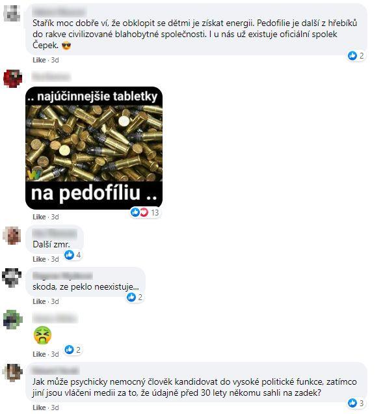Image resolution: width=383 pixels, height=414 pixels.
Task: Like the 'Další zmr.' comment
Action: click(39, 259)
